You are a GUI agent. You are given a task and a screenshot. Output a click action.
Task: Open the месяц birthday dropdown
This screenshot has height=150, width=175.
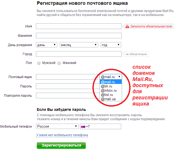tap(79, 45)
